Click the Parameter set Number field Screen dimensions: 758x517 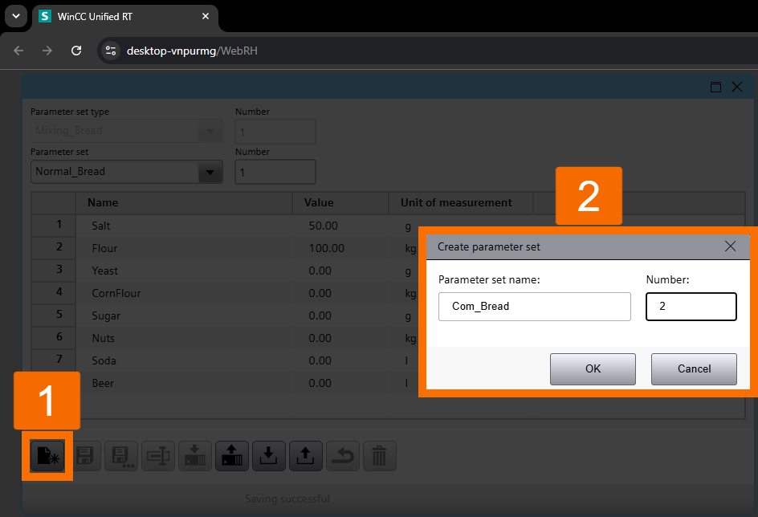275,172
